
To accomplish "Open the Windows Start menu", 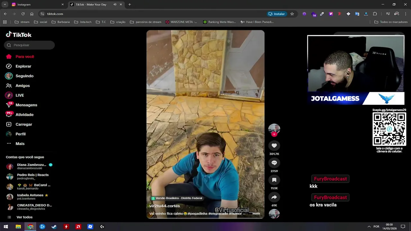I will (x=6, y=227).
